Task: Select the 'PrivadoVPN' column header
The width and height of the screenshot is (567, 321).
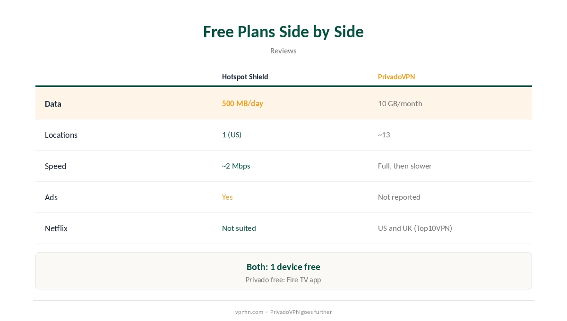Action: pyautogui.click(x=396, y=77)
